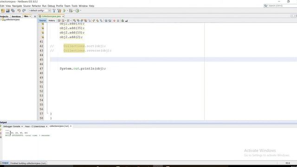Screen dimensions: 297x167
Task: Click line number 47 in gutter
Action: pos(41,69)
